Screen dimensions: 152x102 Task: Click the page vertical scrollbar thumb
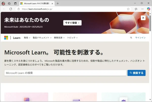tap(150, 23)
